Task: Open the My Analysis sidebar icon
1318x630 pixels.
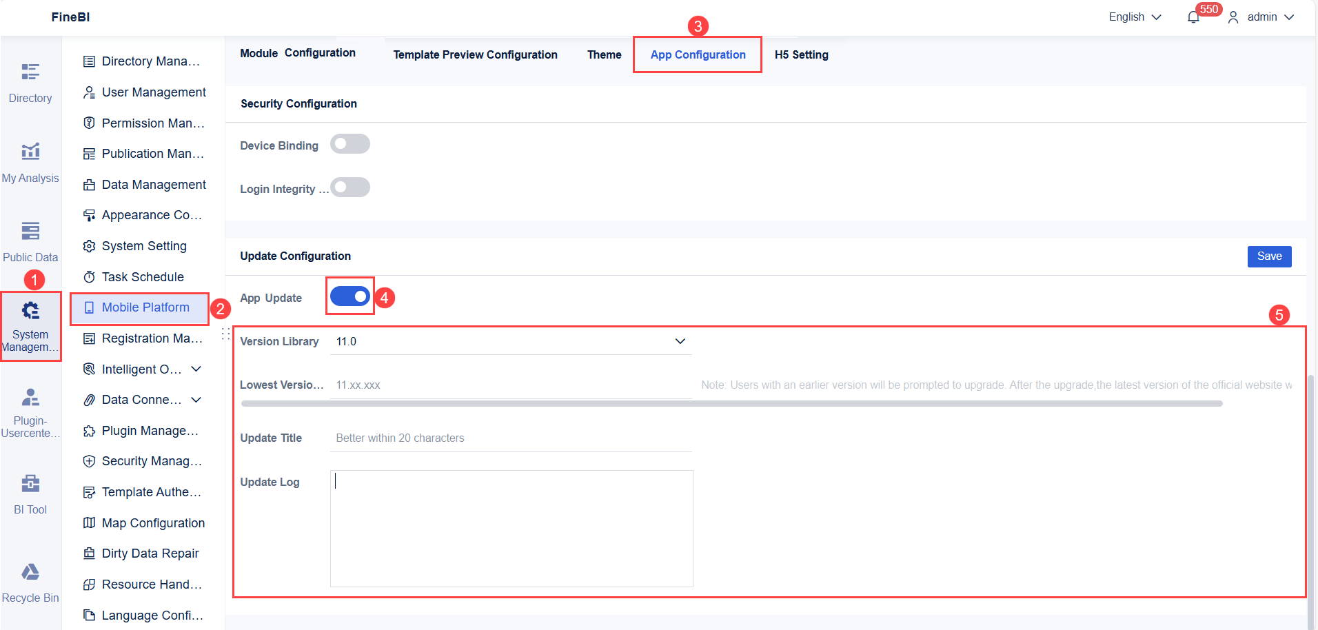Action: [x=30, y=151]
